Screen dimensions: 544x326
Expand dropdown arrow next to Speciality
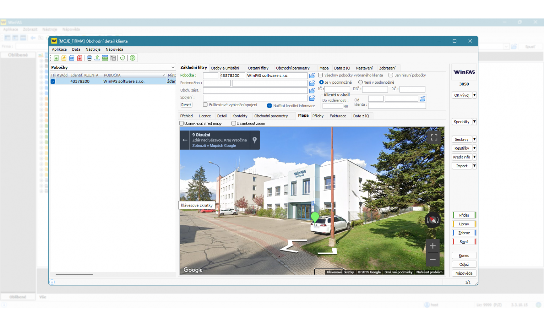click(x=474, y=122)
